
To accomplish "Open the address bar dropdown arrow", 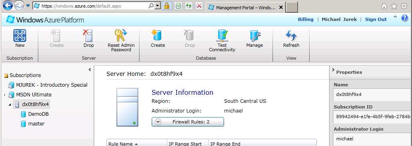I will point(157,6).
